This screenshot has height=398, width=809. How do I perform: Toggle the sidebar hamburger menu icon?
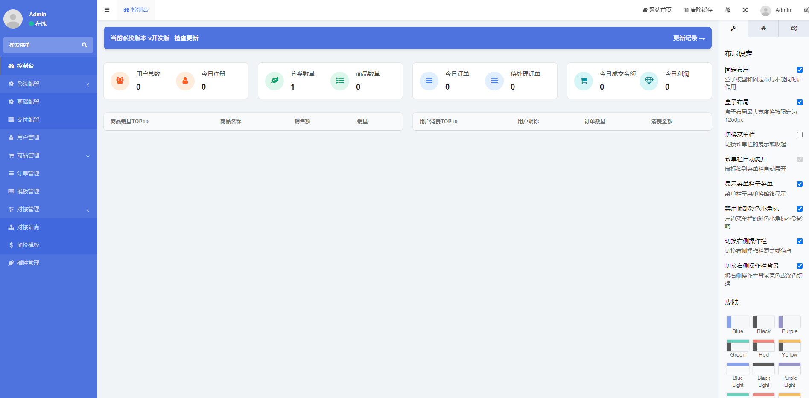pyautogui.click(x=107, y=10)
